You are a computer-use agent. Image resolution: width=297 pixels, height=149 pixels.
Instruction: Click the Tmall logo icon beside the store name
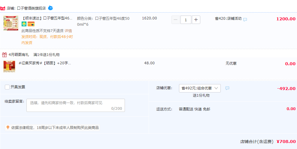pyautogui.click(x=3, y=8)
